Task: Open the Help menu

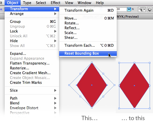Action: pyautogui.click(x=100, y=3)
